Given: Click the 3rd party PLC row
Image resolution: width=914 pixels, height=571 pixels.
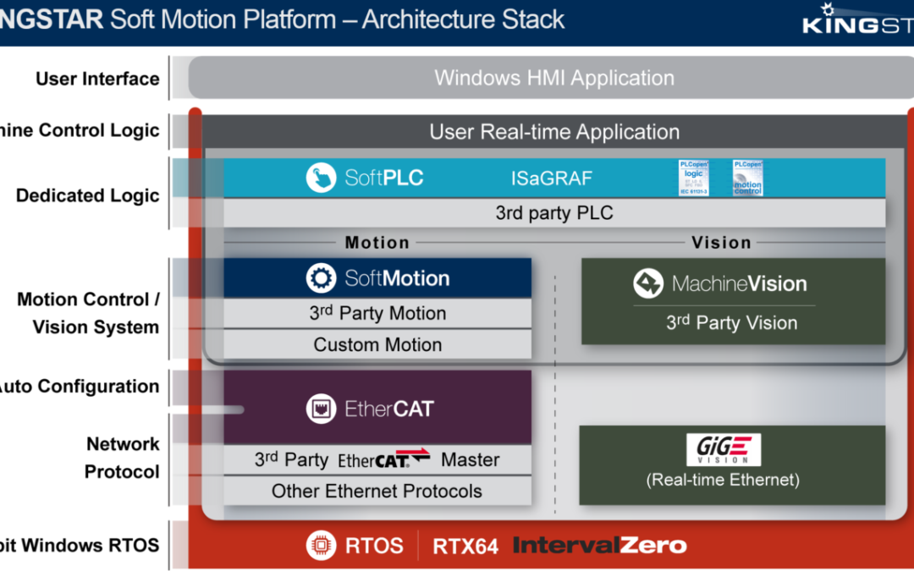Looking at the screenshot, I should (554, 212).
